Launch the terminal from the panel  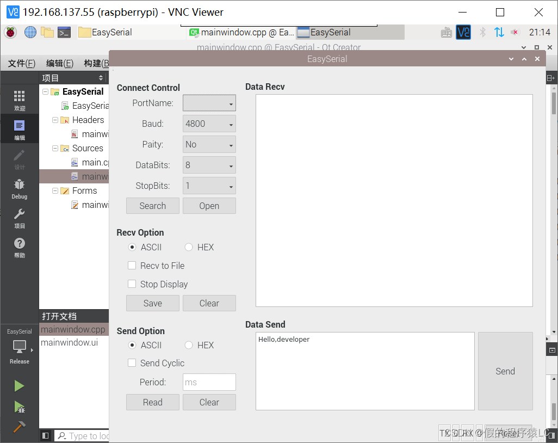pyautogui.click(x=64, y=33)
